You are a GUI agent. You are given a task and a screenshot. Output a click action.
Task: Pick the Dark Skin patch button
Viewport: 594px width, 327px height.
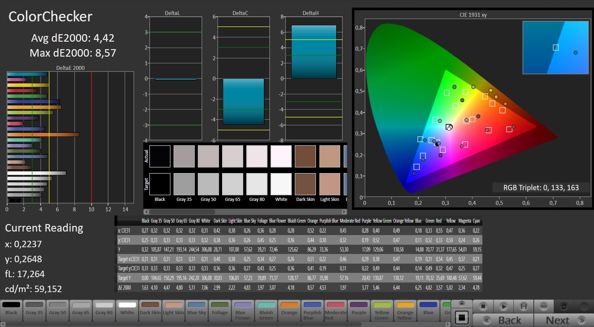tap(150, 309)
